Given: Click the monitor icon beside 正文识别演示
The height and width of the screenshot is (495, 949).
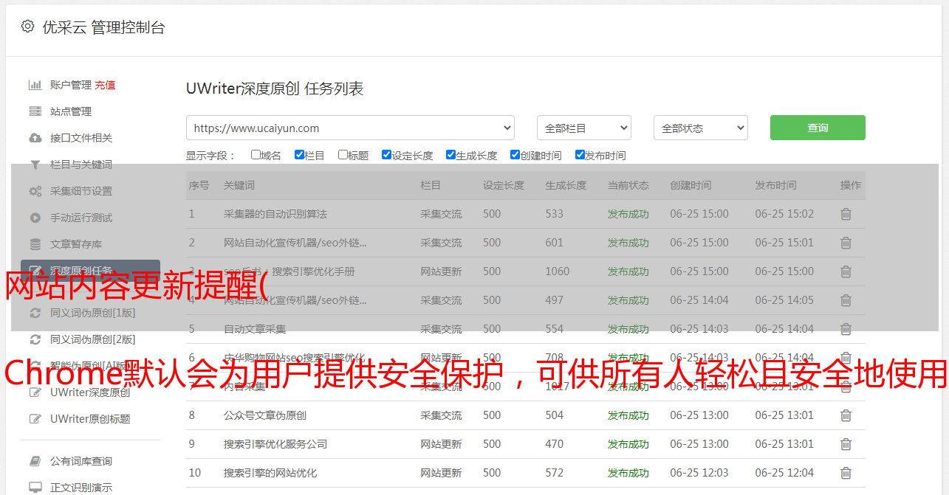Looking at the screenshot, I should click(35, 488).
